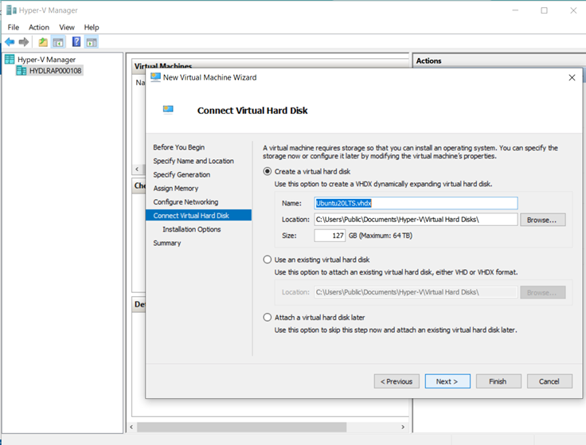
Task: Minimize the Hyper-V Manager window
Action: tap(515, 10)
